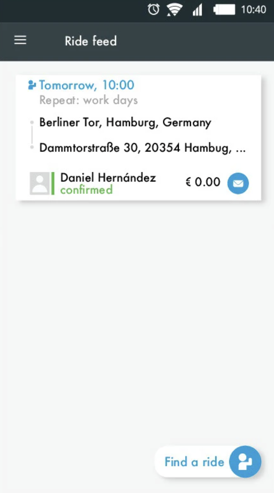The height and width of the screenshot is (493, 274).
Task: Tap the Repeat: work days text
Action: click(x=89, y=100)
